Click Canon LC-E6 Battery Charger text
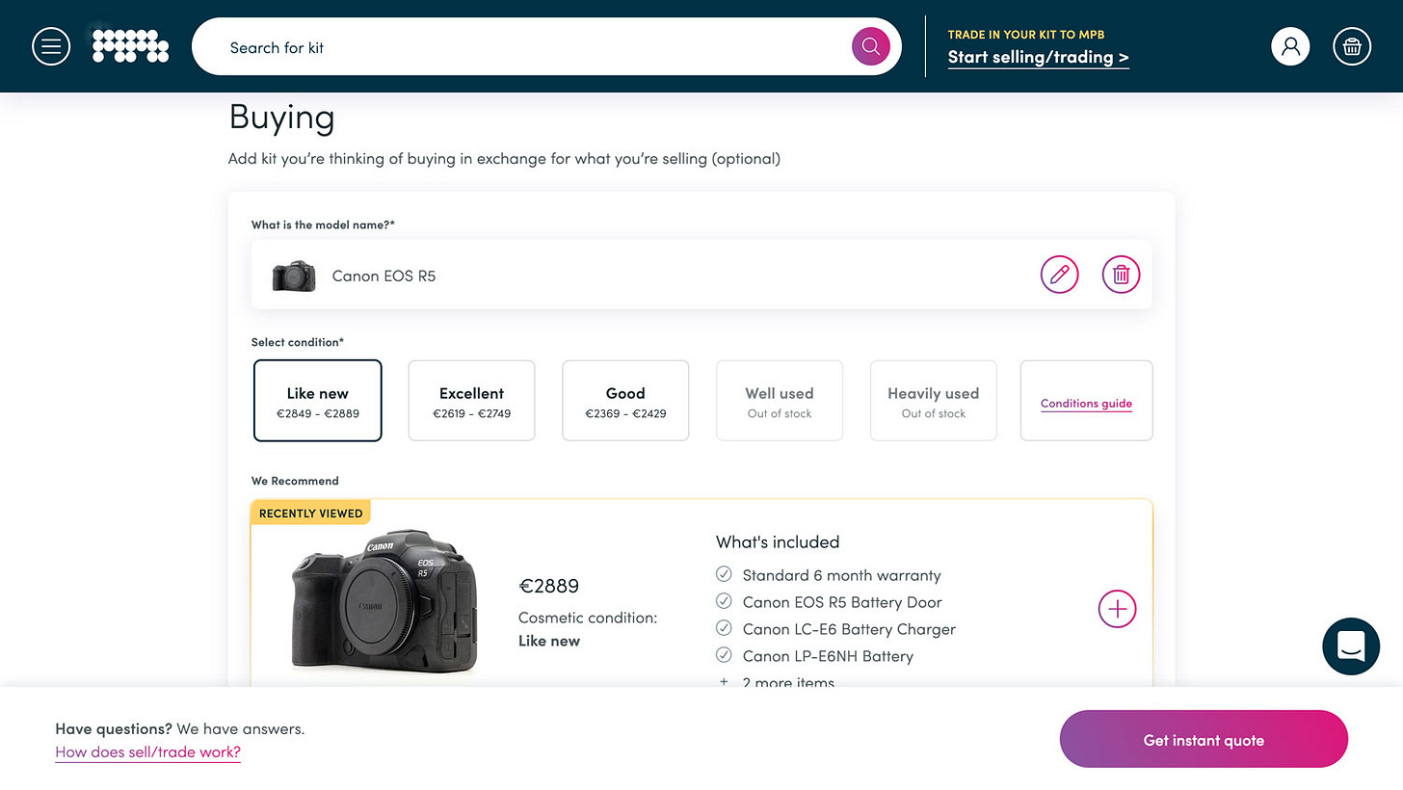 click(x=849, y=629)
